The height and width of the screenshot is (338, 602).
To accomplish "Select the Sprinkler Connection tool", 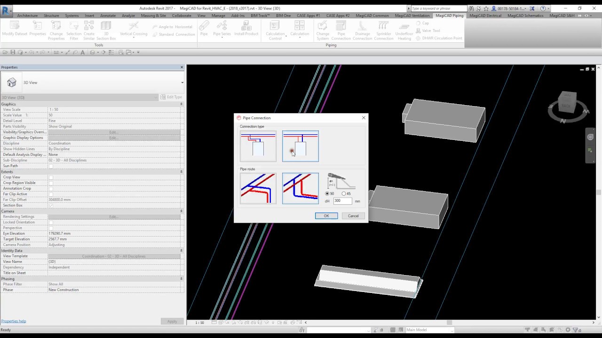I will click(x=383, y=31).
